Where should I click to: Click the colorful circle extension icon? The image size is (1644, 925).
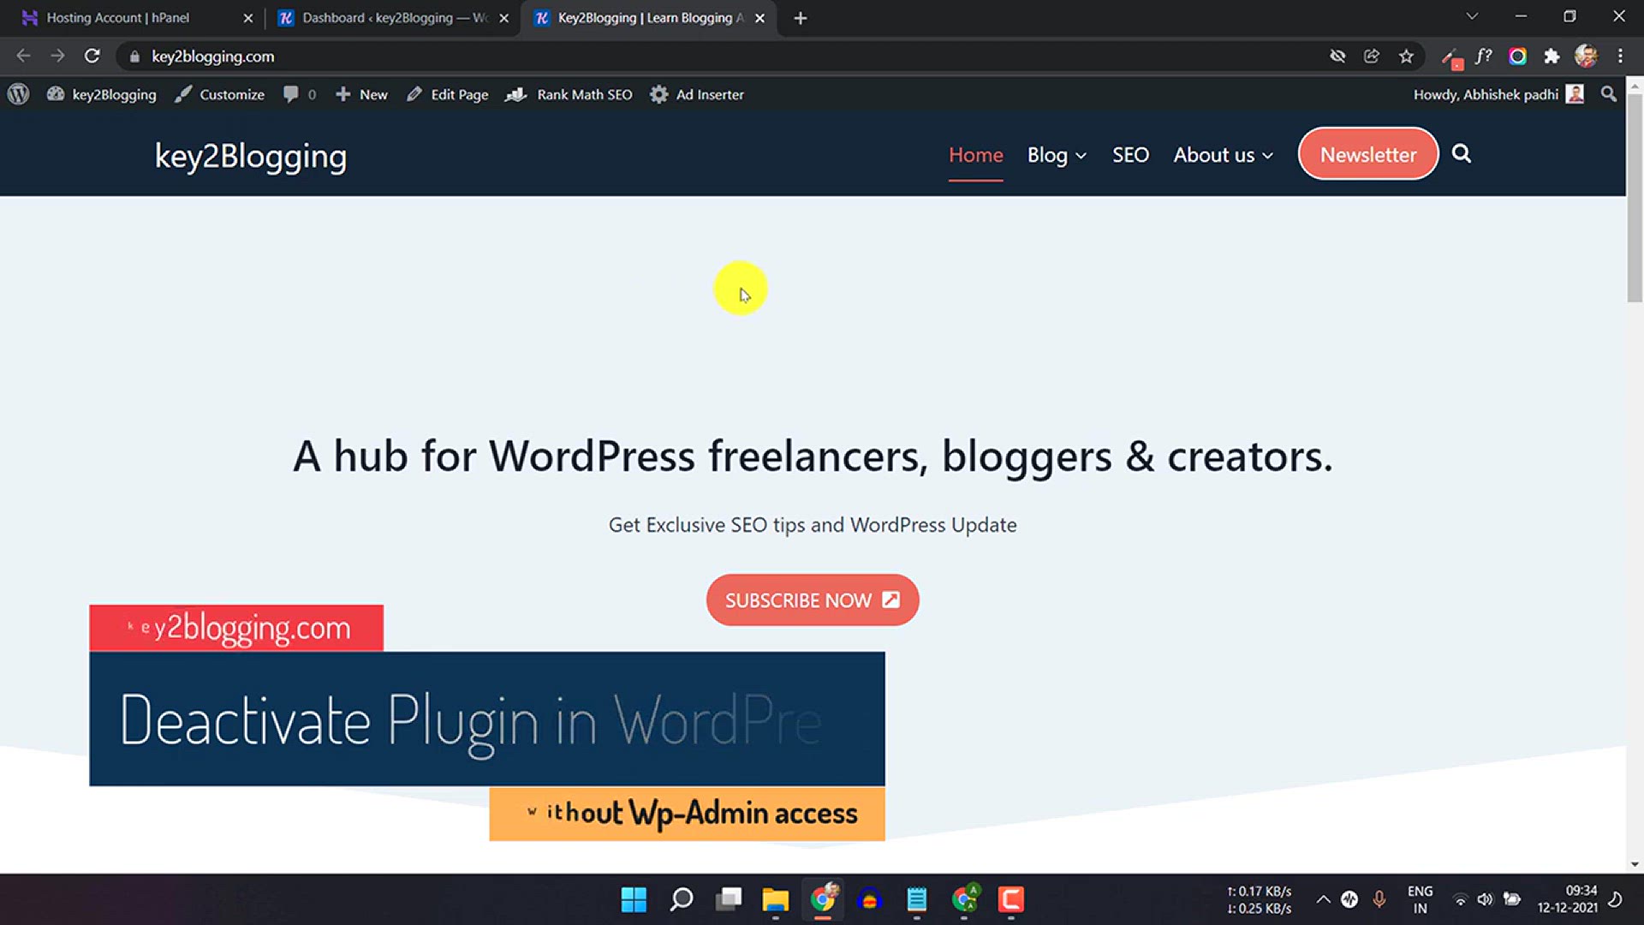tap(1517, 57)
